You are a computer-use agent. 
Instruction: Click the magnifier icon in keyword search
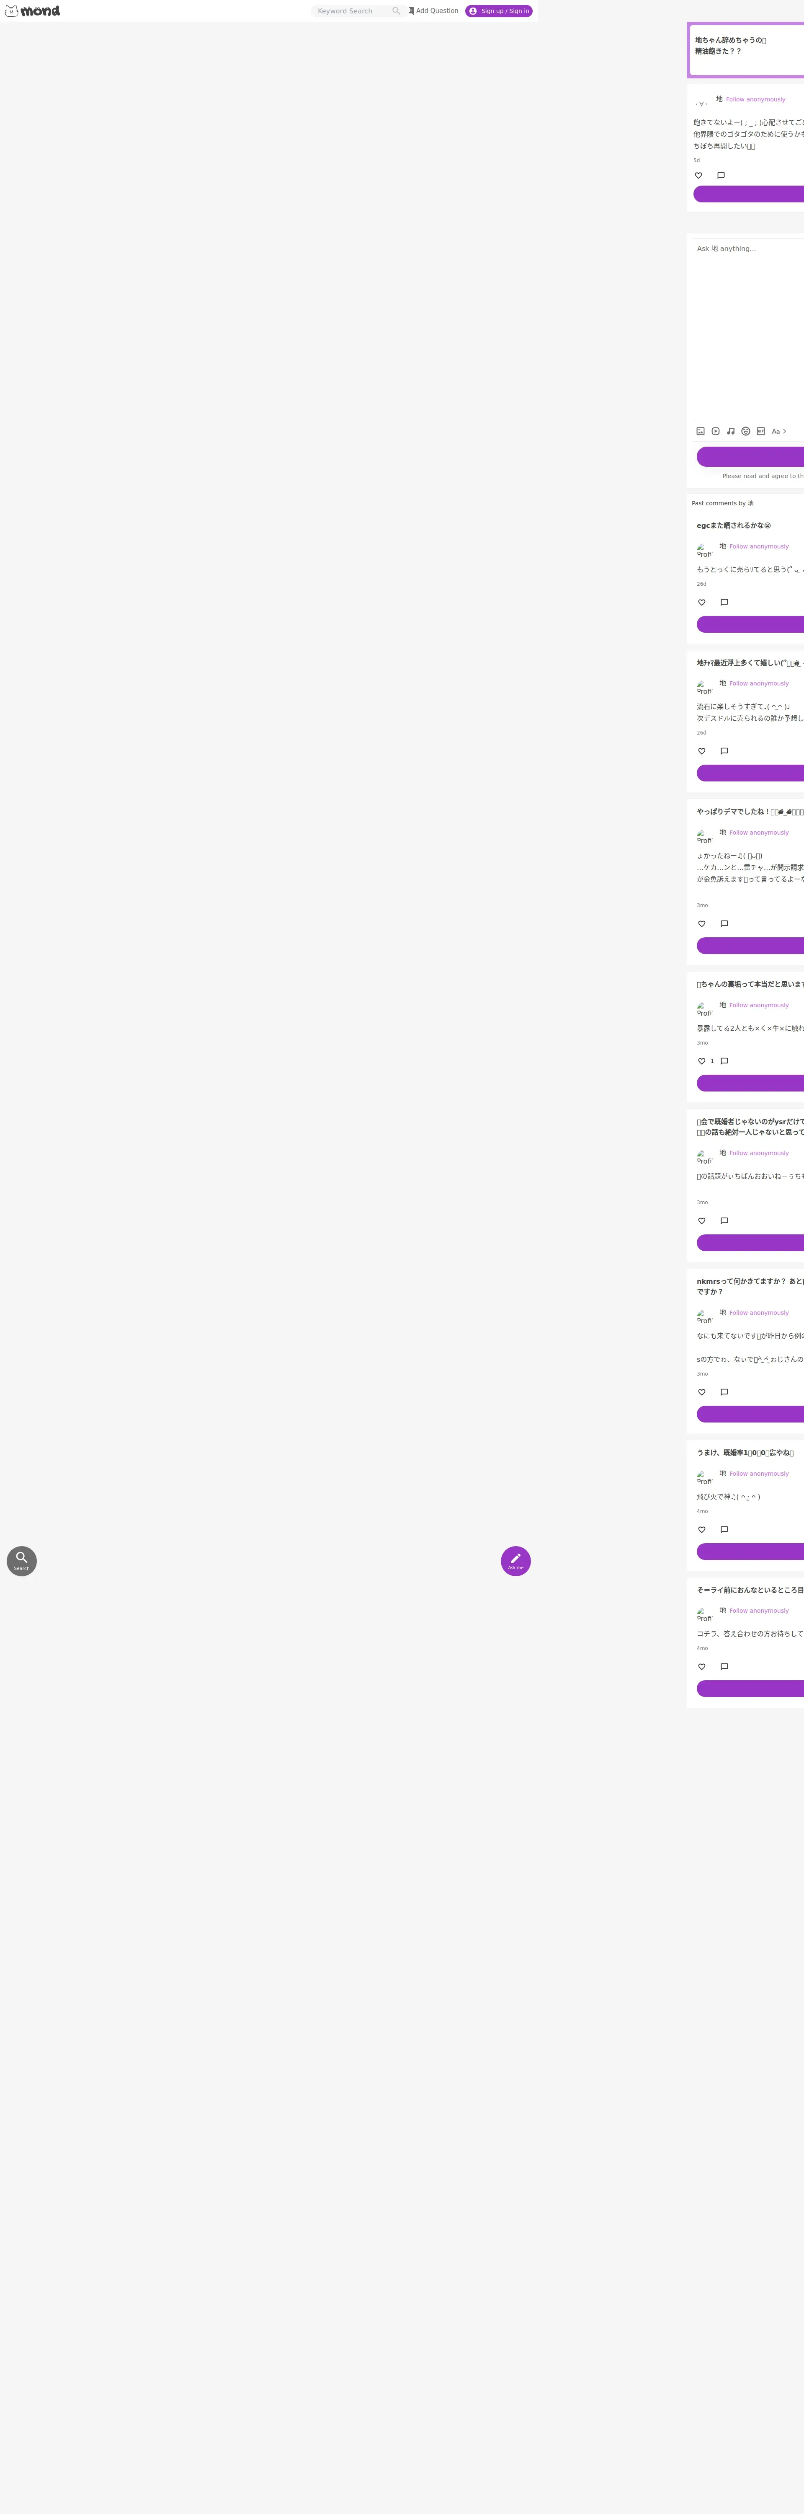pos(396,11)
